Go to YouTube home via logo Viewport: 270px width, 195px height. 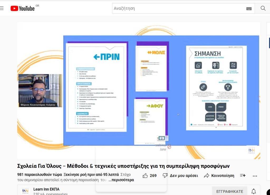click(x=23, y=8)
